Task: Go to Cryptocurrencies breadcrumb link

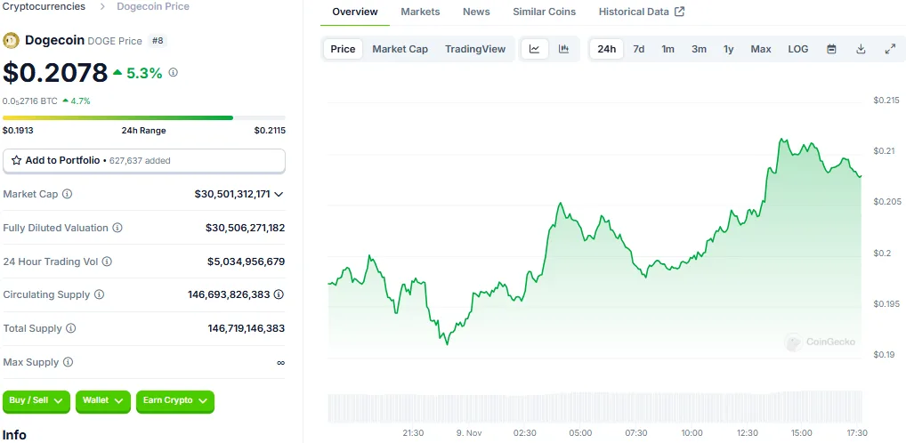Action: (x=44, y=7)
